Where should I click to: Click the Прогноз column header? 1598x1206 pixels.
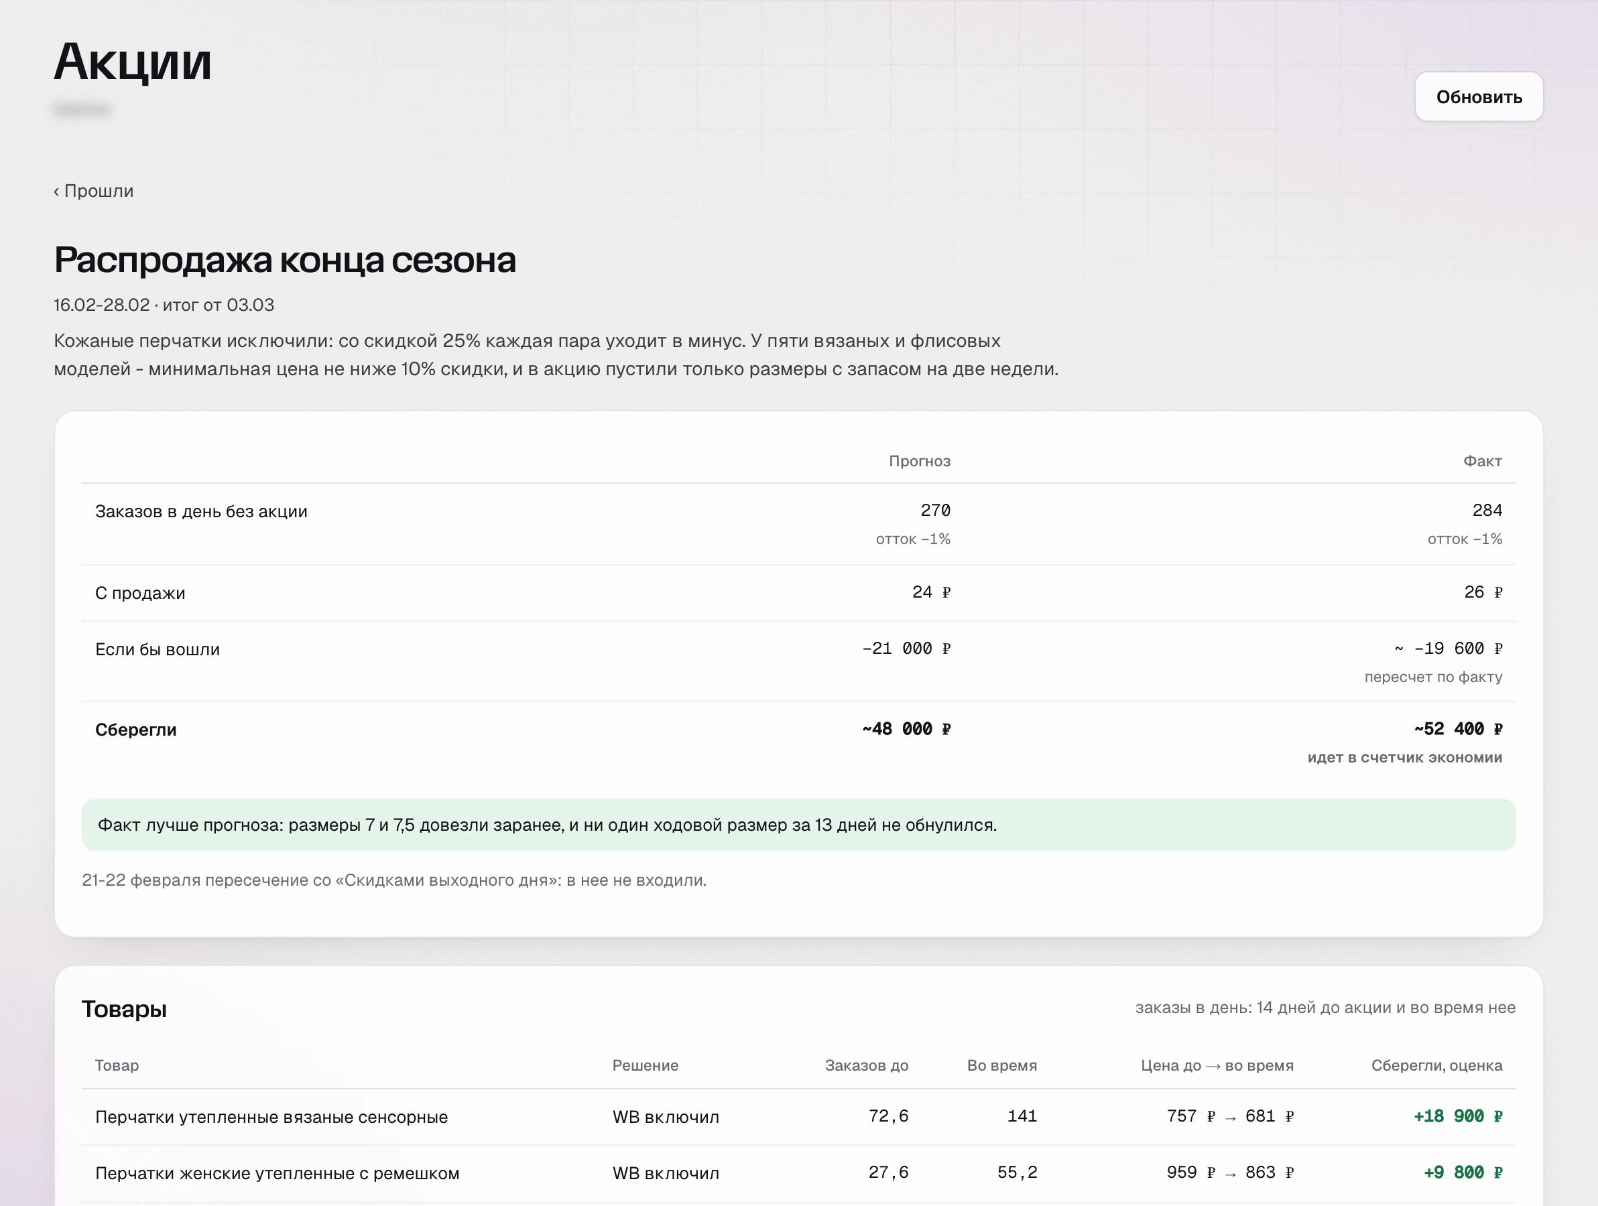tap(919, 461)
